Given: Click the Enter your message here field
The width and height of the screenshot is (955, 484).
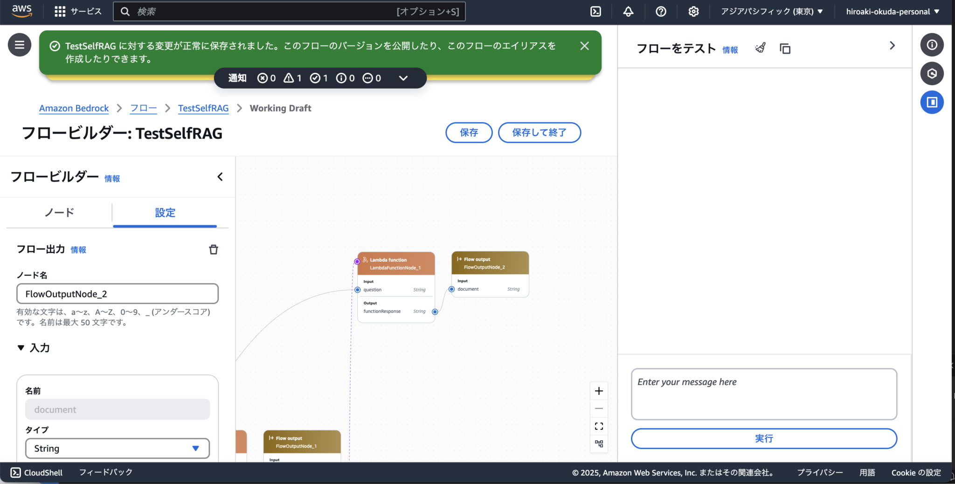Looking at the screenshot, I should click(x=764, y=394).
